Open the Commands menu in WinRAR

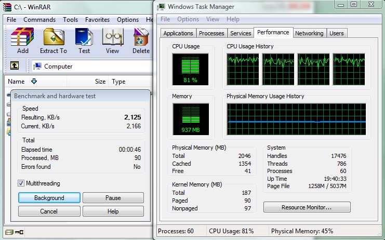[39, 20]
